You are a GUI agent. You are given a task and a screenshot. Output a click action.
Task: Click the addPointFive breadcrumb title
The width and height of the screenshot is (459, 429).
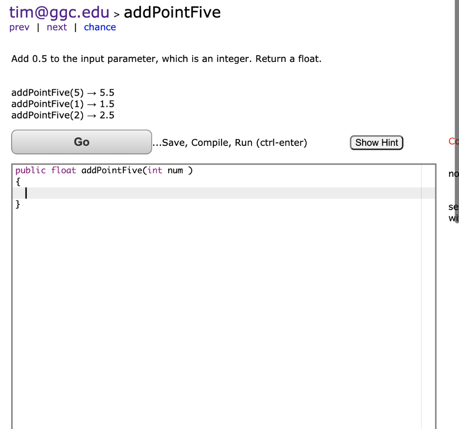pos(172,12)
